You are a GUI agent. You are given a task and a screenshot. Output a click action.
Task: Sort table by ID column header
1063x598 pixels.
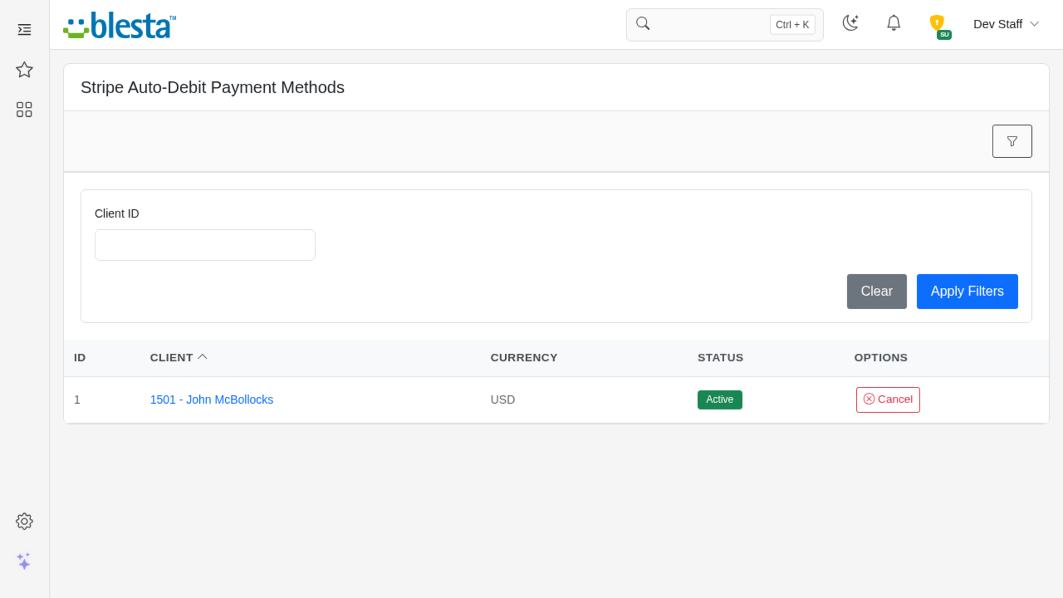coord(80,358)
